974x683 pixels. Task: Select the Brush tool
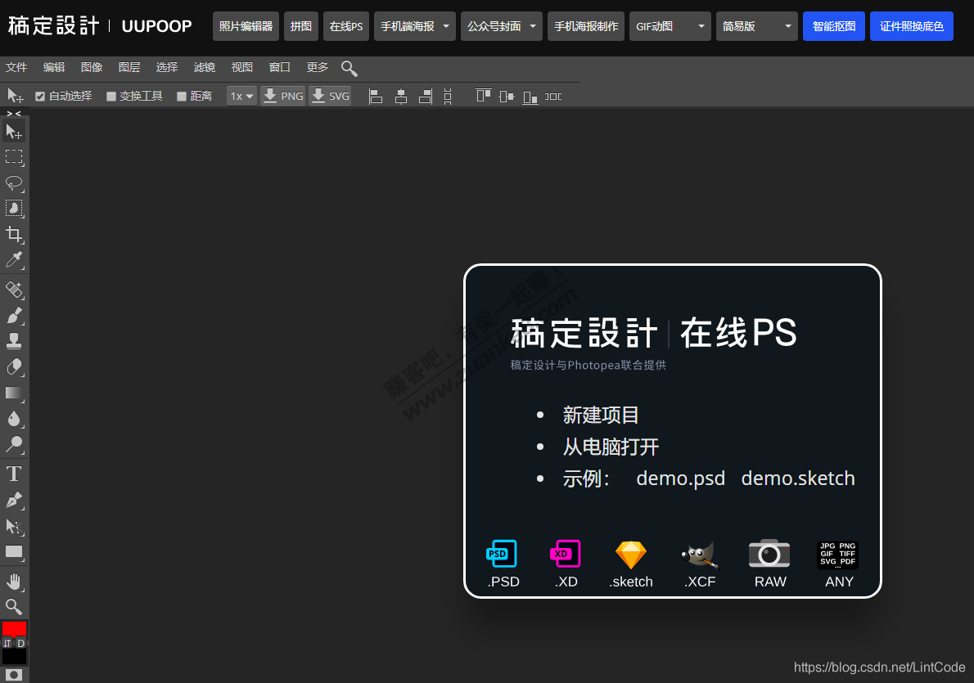tap(14, 316)
